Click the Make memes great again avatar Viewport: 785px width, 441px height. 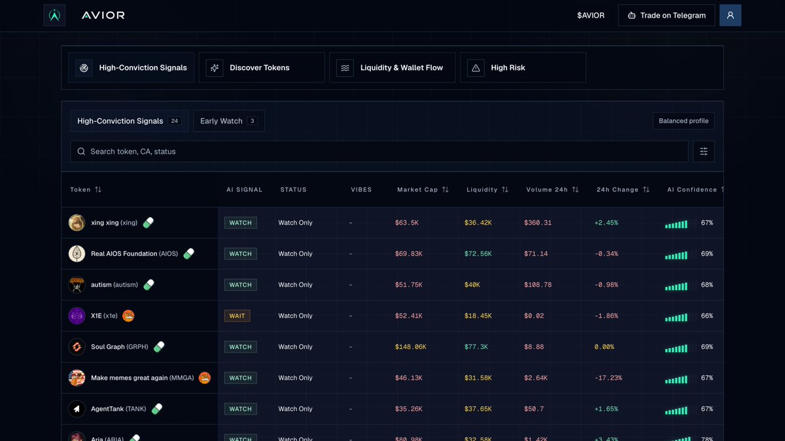(77, 378)
